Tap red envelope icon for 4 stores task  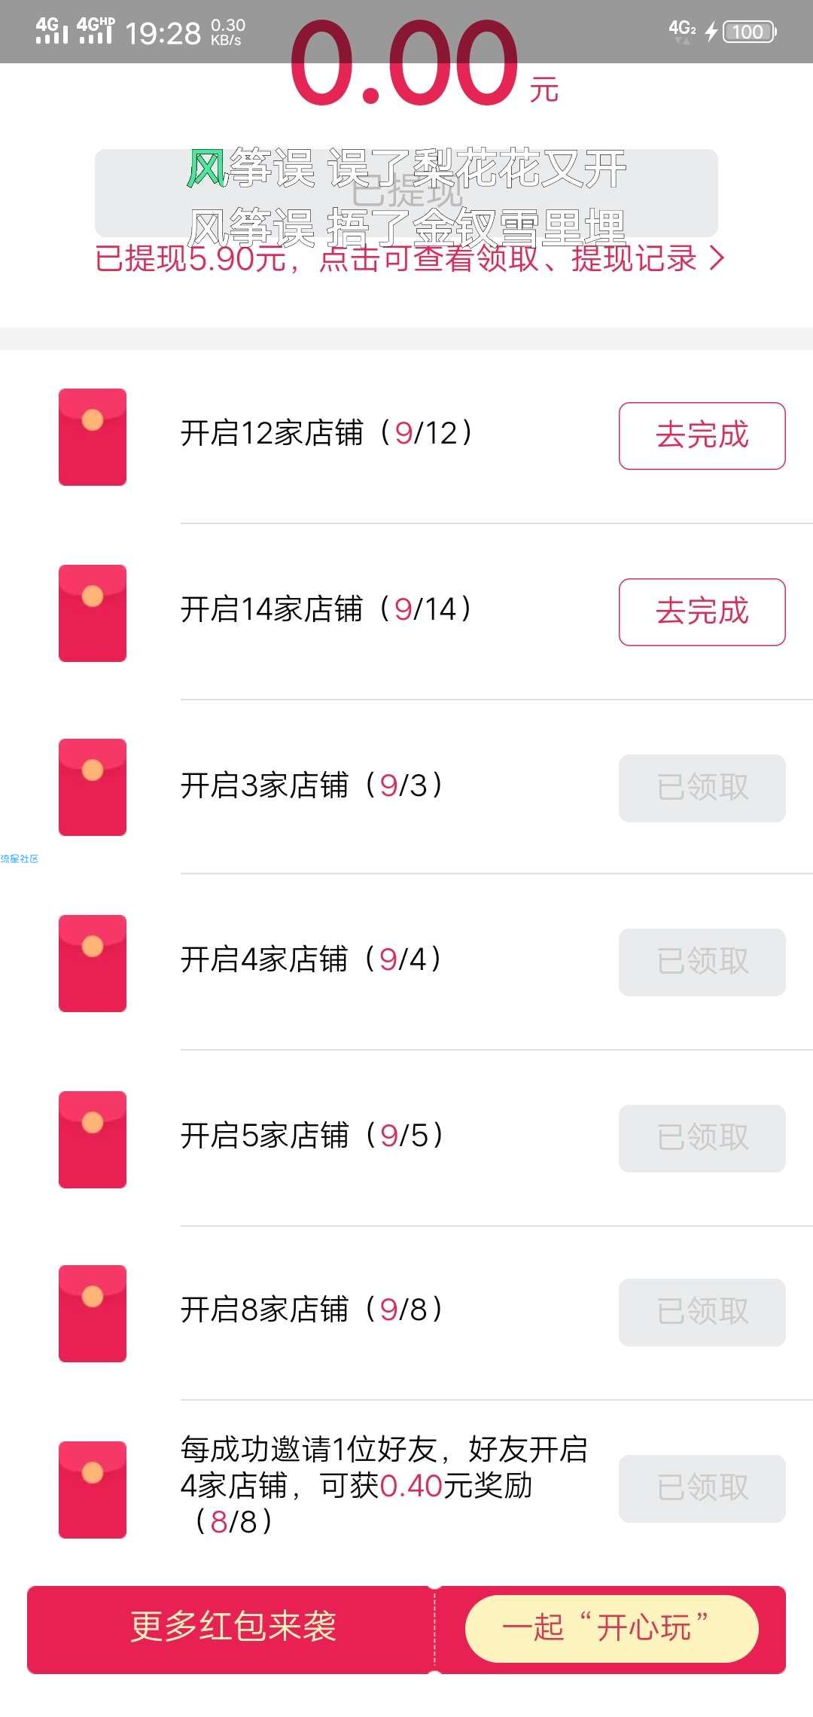93,963
